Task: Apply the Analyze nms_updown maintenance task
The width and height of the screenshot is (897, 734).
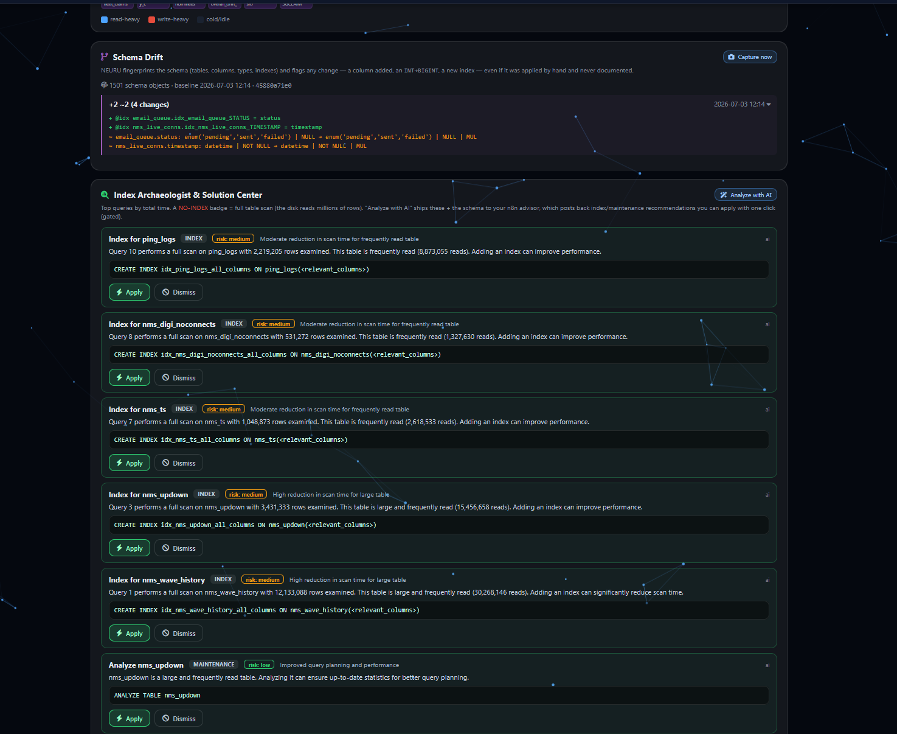Action: [130, 719]
